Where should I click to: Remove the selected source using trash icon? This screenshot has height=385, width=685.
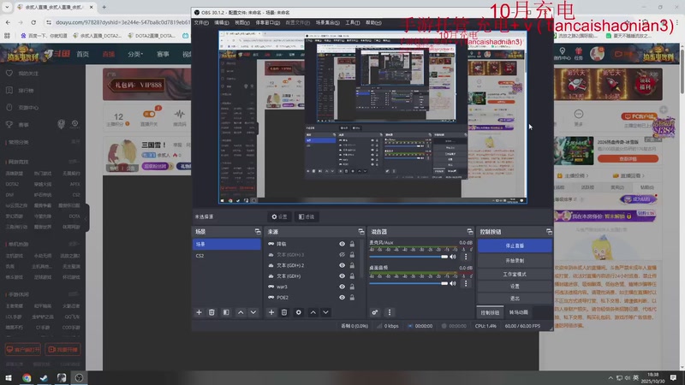pos(284,312)
